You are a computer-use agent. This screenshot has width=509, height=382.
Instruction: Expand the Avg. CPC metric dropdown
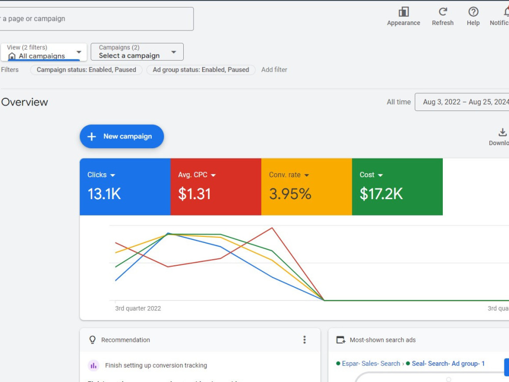click(213, 175)
